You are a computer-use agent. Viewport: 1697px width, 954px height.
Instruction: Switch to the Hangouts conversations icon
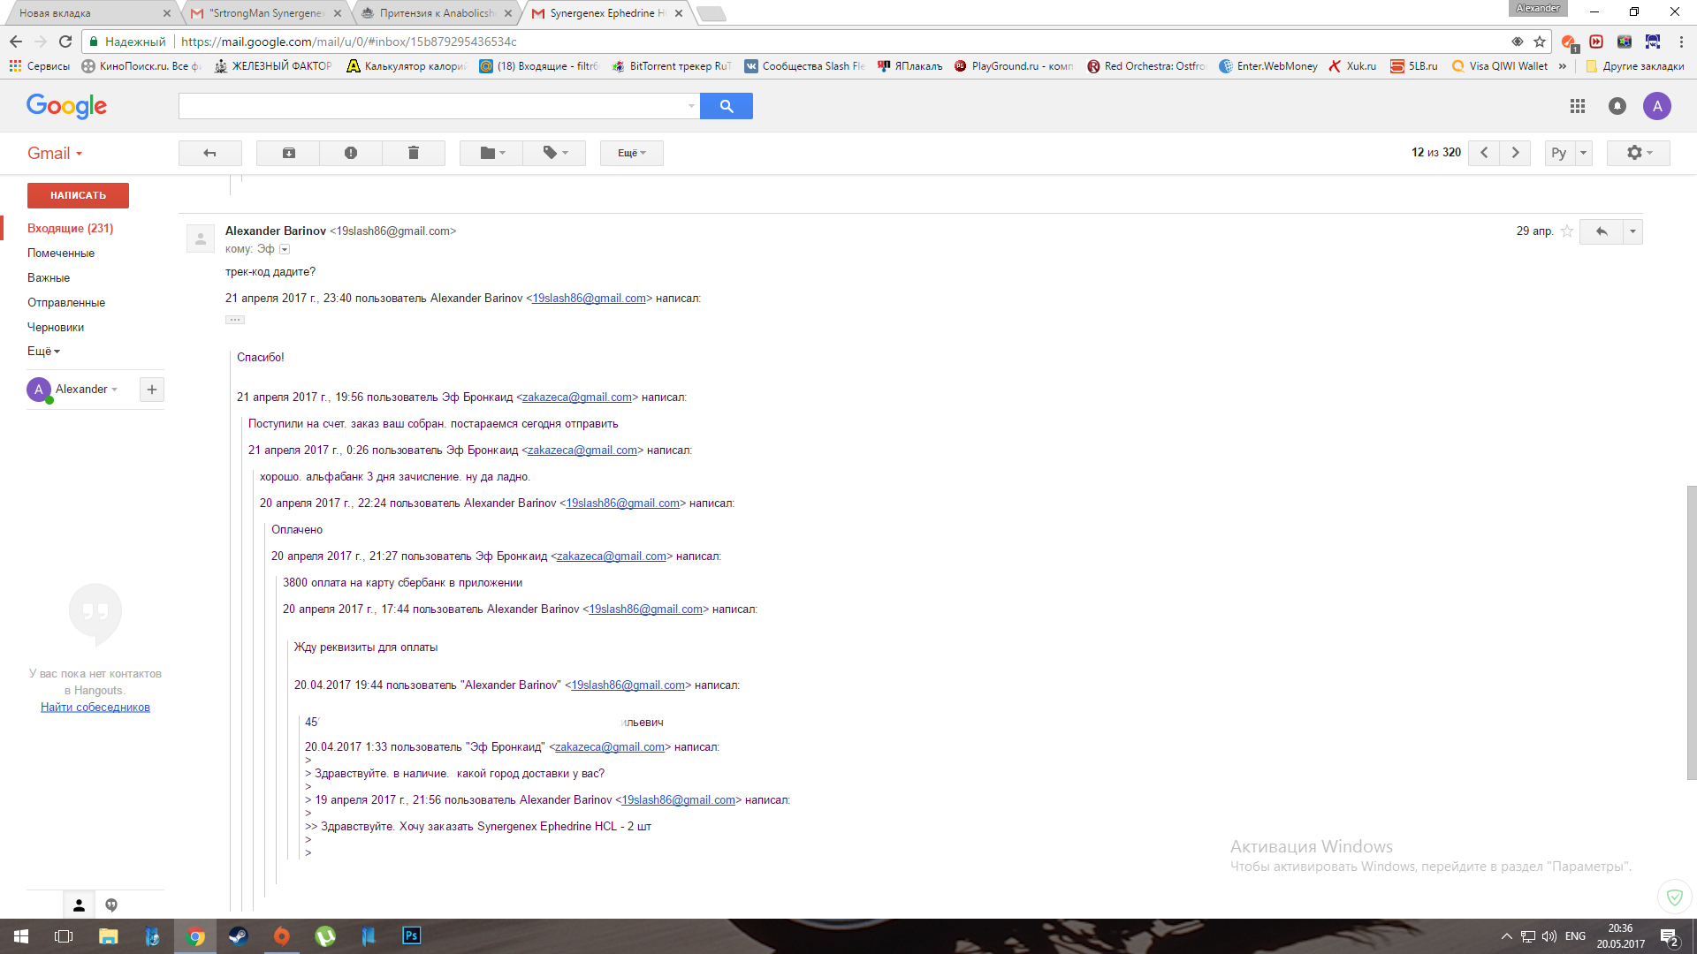[111, 905]
